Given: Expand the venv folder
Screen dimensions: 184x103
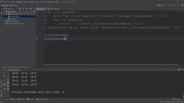Looking at the screenshot, I should [x=6, y=14].
